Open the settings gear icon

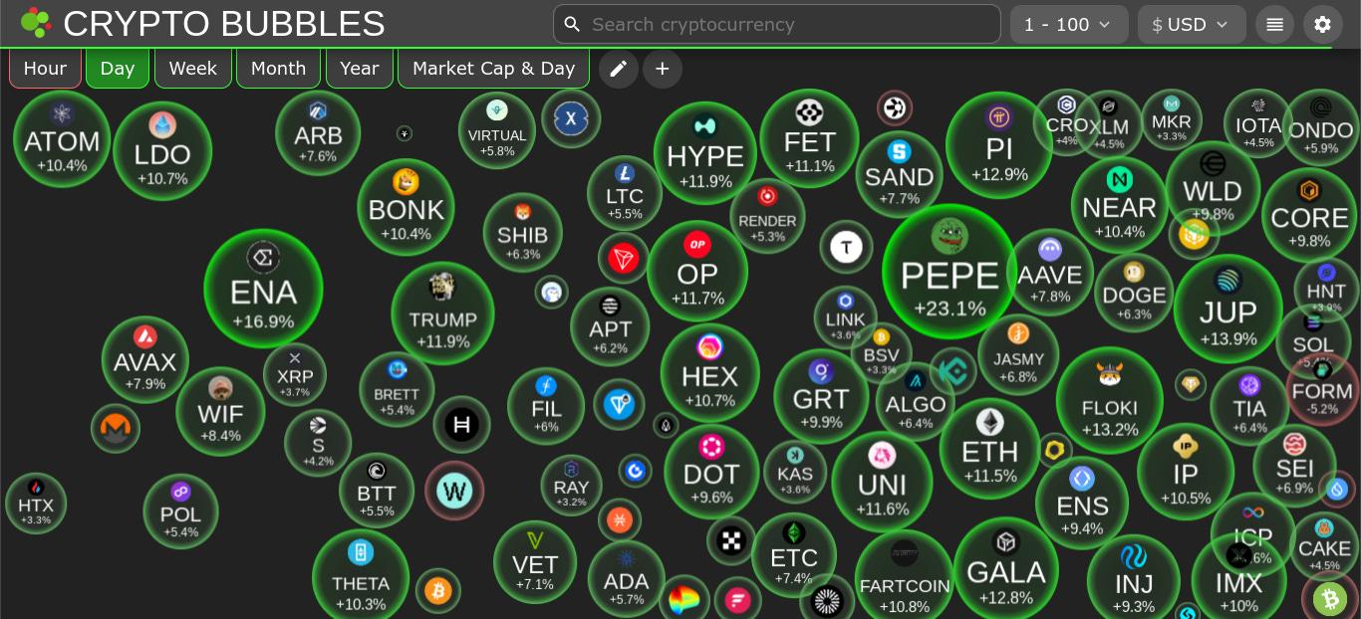click(x=1322, y=25)
